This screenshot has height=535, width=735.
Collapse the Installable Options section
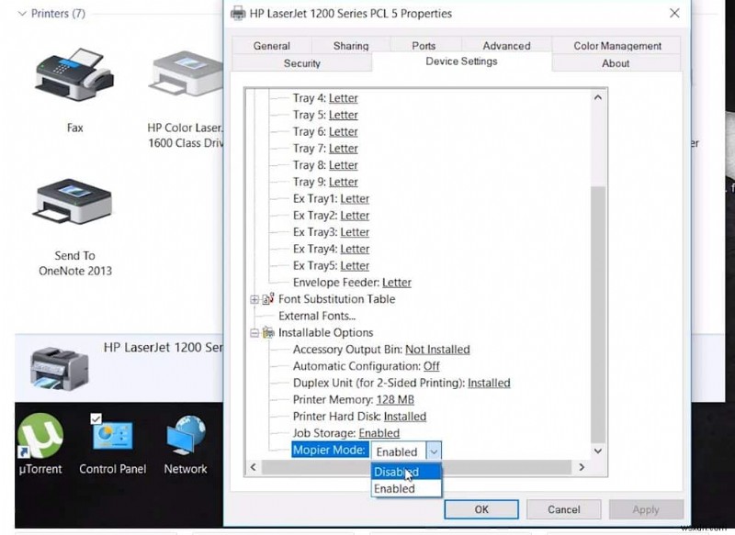tap(253, 332)
